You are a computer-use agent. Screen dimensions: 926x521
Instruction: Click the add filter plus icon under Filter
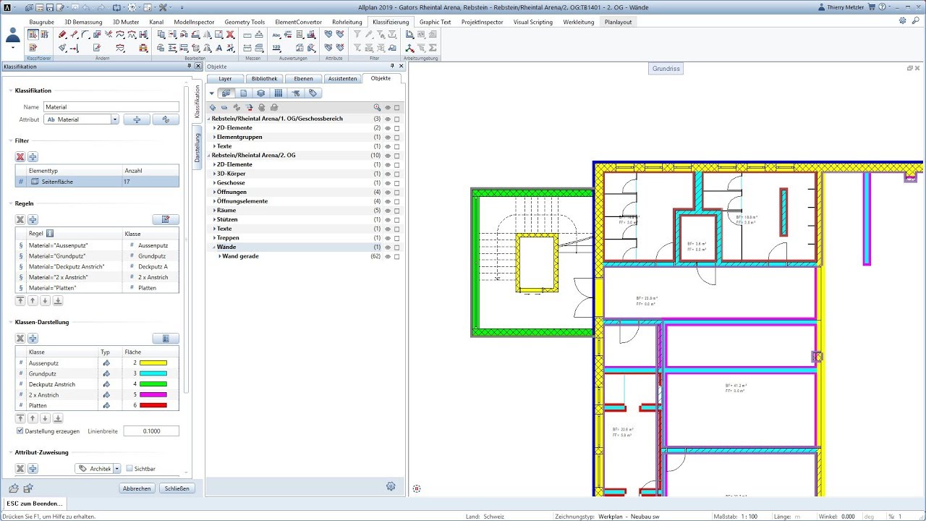33,157
